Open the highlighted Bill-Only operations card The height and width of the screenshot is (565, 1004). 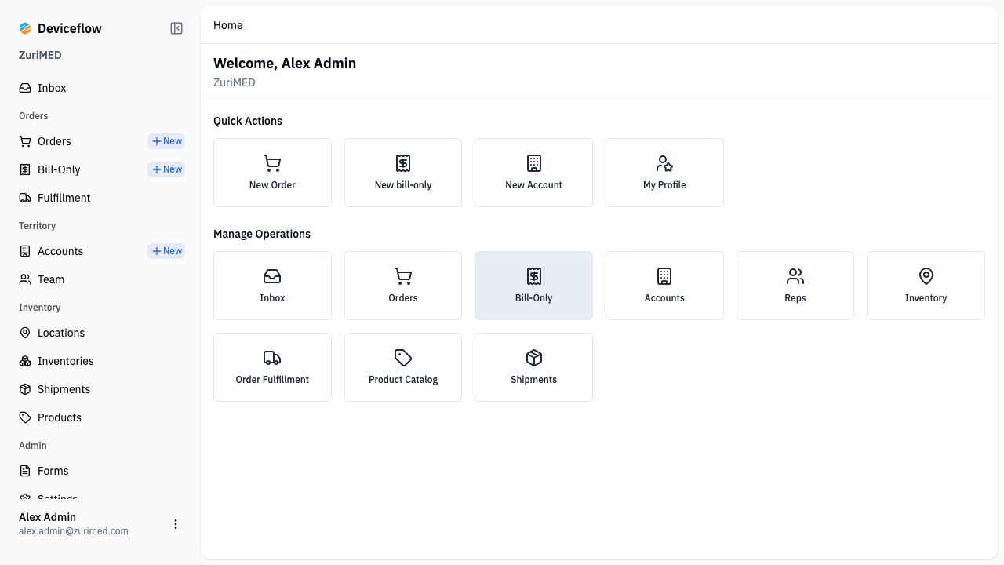(x=533, y=285)
